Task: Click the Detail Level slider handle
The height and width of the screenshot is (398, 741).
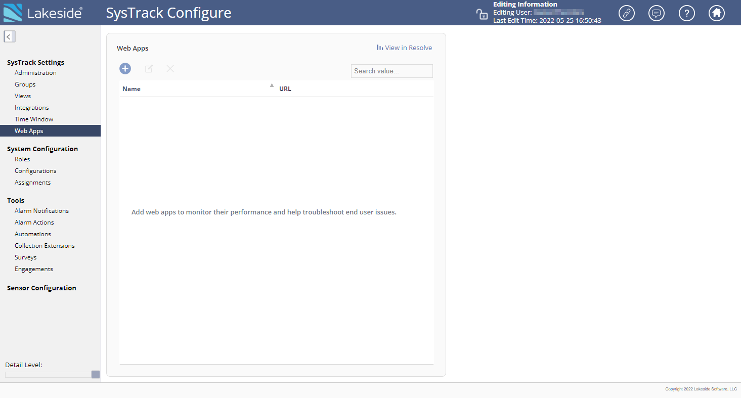Action: tap(96, 375)
